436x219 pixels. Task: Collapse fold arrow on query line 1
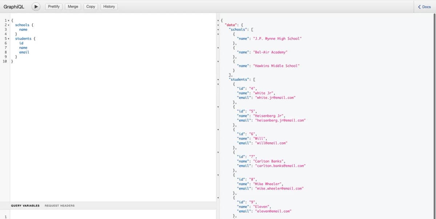9,20
